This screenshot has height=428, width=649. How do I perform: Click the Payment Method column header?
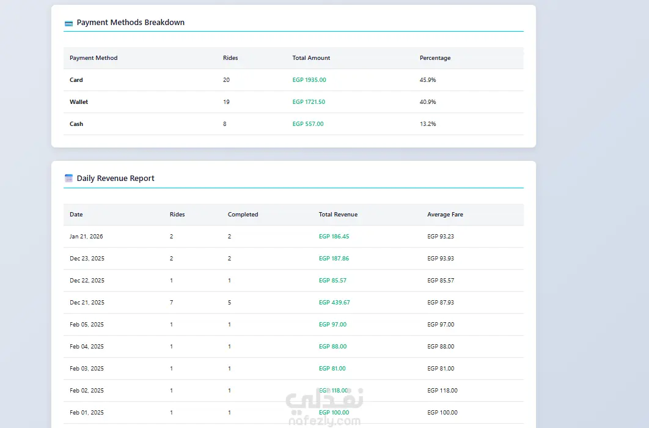click(x=94, y=58)
